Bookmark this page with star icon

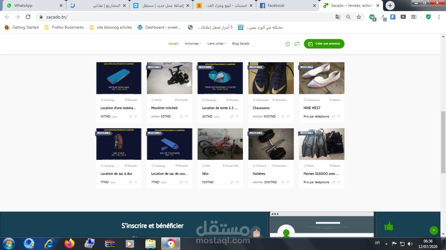(359, 17)
